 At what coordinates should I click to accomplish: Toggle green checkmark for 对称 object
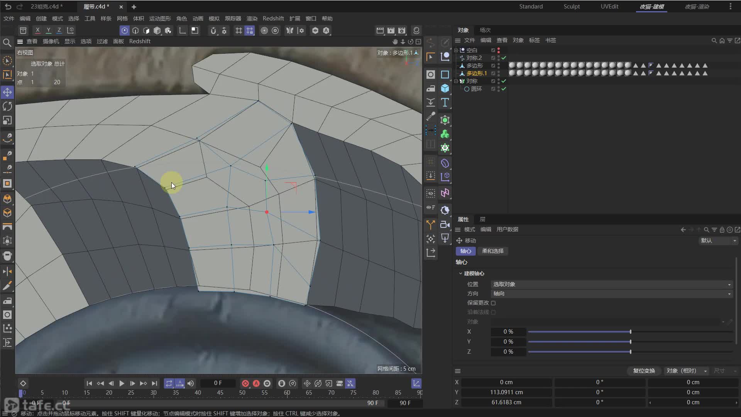504,81
